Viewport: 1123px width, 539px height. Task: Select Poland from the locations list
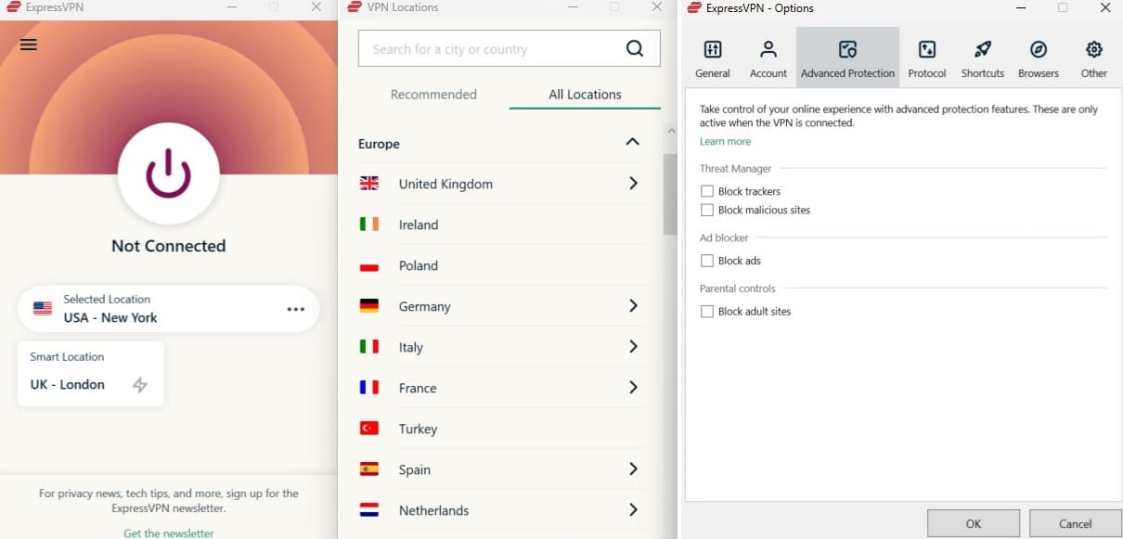click(x=501, y=265)
